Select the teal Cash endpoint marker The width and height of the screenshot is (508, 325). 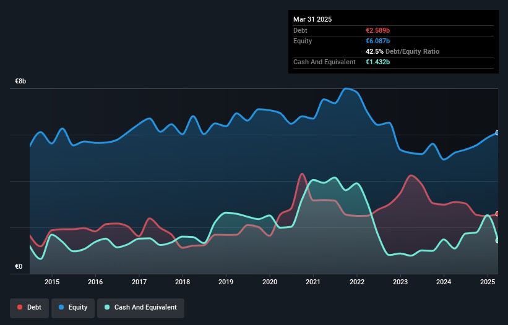tap(497, 240)
